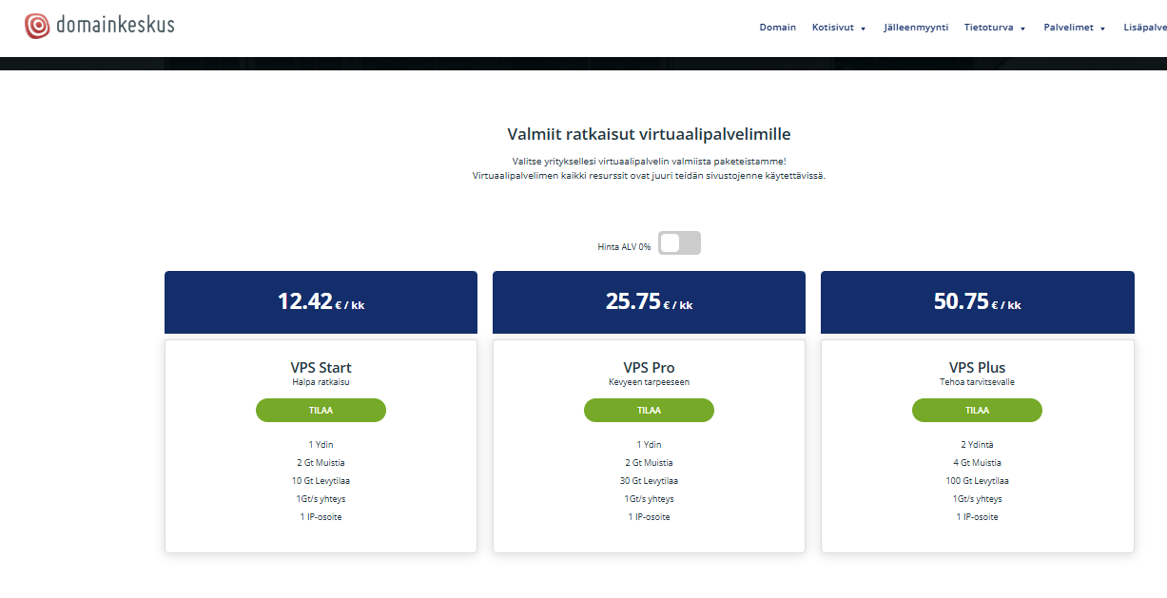Open the partially visible Lisäpalvelut menu item
The height and width of the screenshot is (598, 1167).
[1144, 28]
